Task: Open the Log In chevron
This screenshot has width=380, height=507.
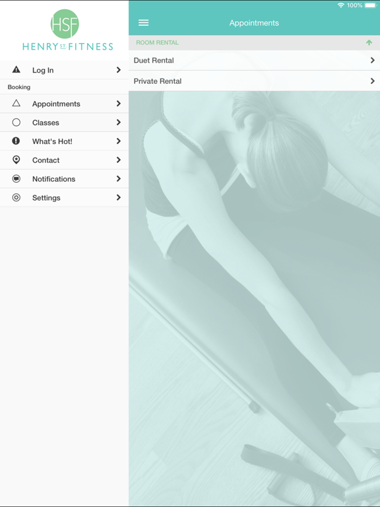Action: [x=119, y=70]
